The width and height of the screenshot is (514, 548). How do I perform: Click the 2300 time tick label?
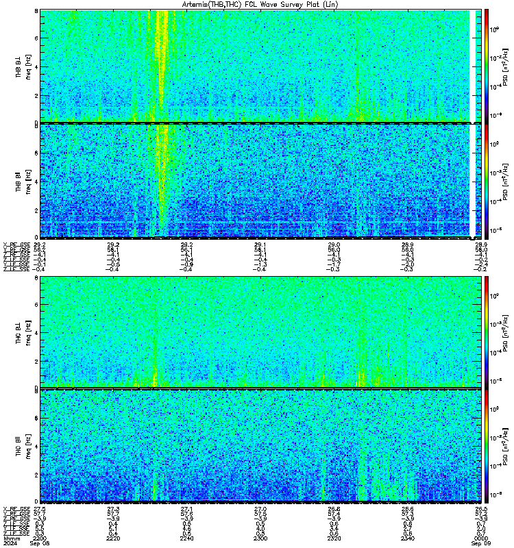[260, 538]
